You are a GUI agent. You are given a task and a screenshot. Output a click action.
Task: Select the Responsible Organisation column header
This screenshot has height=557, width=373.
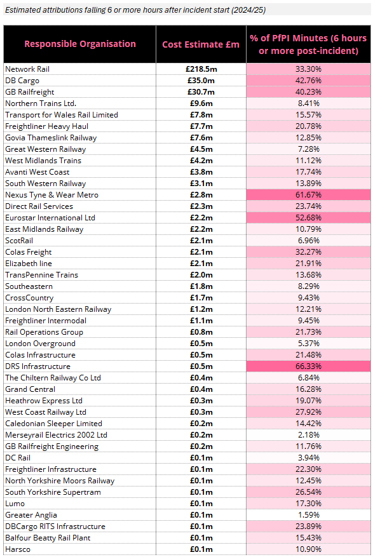[80, 44]
